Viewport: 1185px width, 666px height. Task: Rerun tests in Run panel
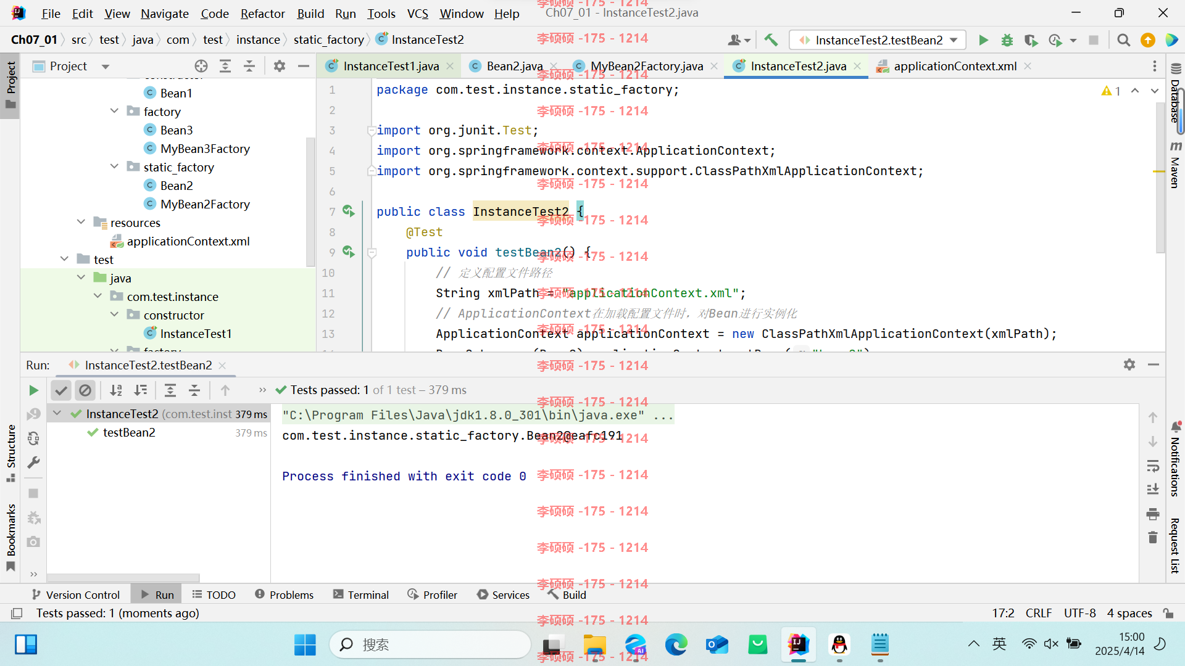tap(33, 390)
